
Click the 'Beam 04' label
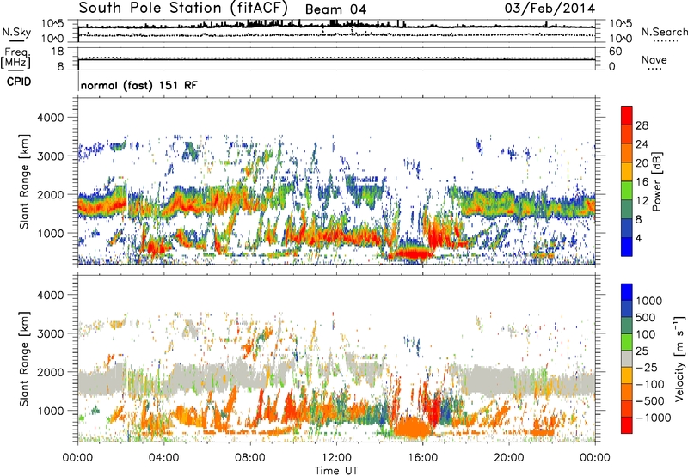(335, 9)
